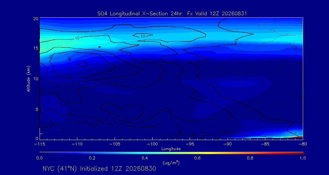Click the 10 contour label near 17 km
The image size is (329, 175).
pyautogui.click(x=143, y=36)
